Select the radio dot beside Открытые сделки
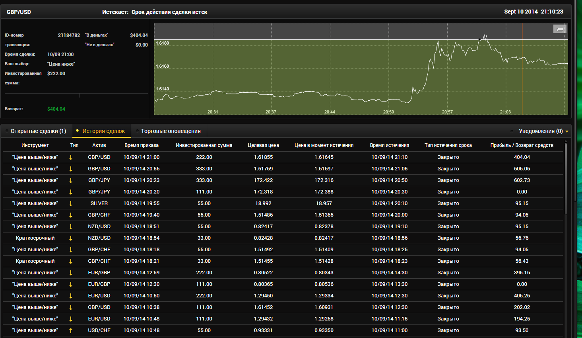582x338 pixels. click(x=7, y=131)
